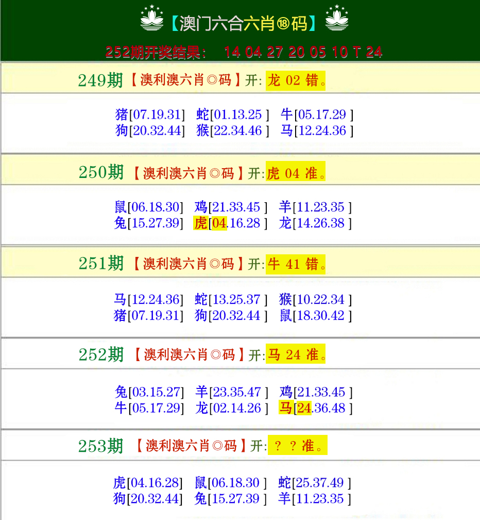Select 龙[14.26.38] in period 250
Screen dimensions: 480x520
point(315,223)
